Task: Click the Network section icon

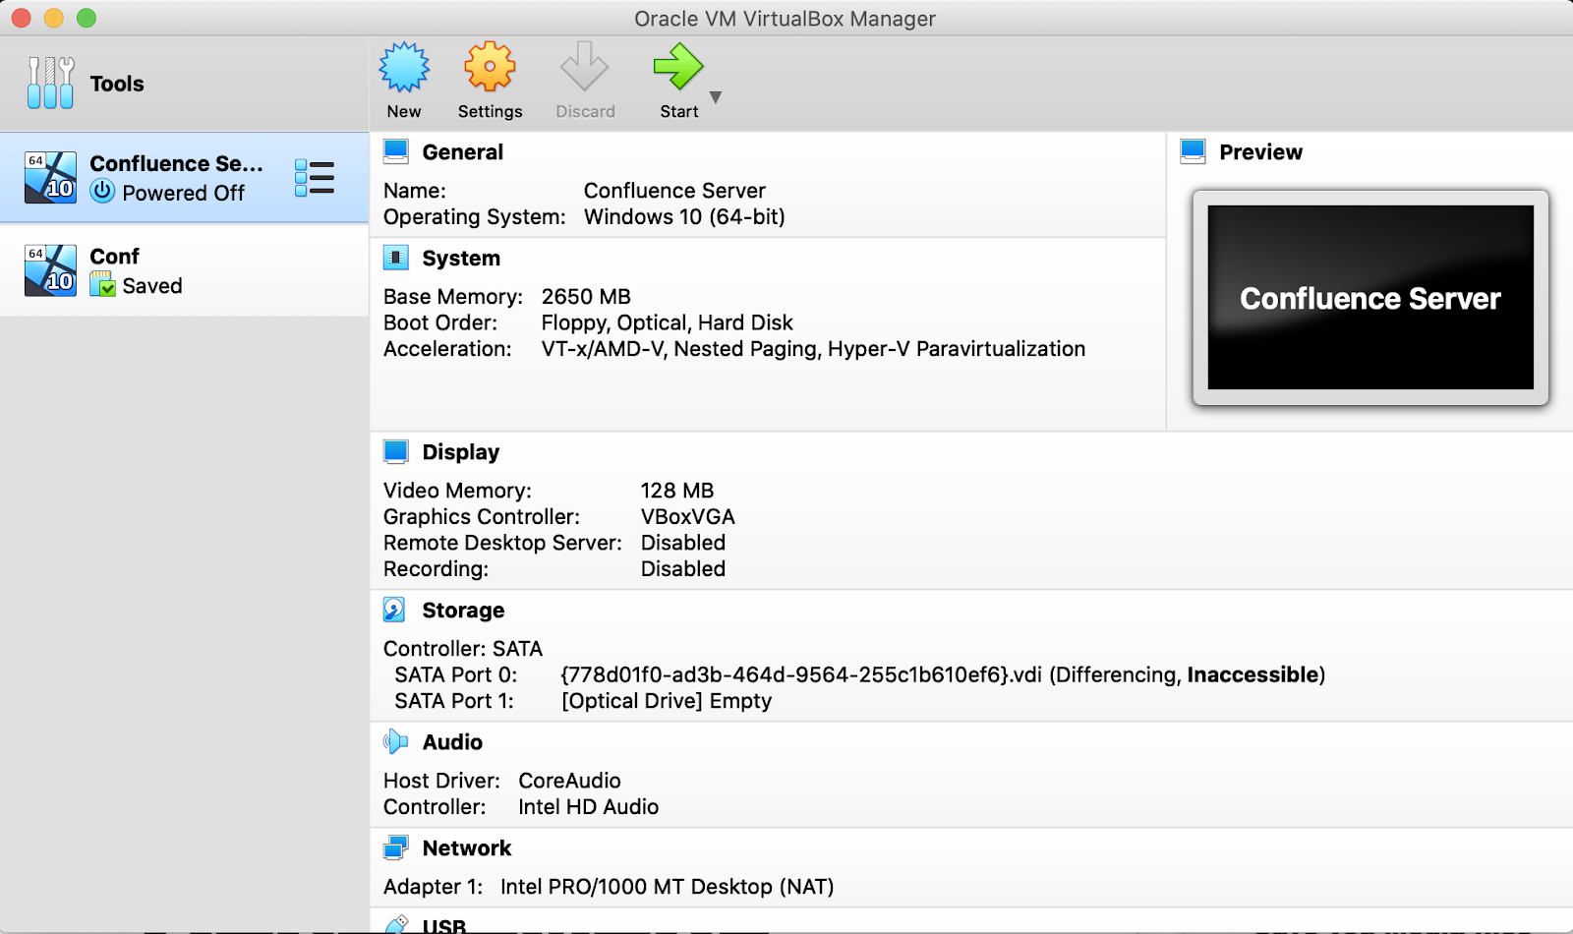Action: click(x=396, y=847)
